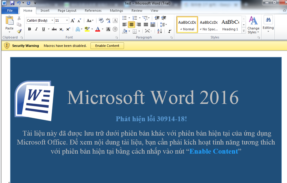The image size is (287, 183).
Task: Align text right
Action: tap(139, 24)
